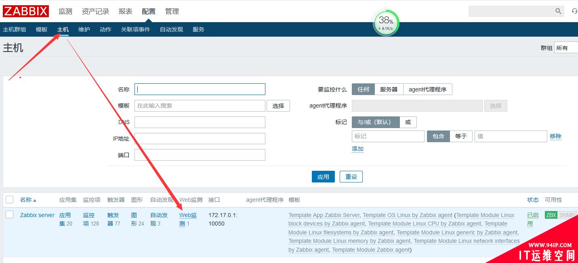Open the 配置 menu
This screenshot has width=578, height=263.
click(149, 11)
